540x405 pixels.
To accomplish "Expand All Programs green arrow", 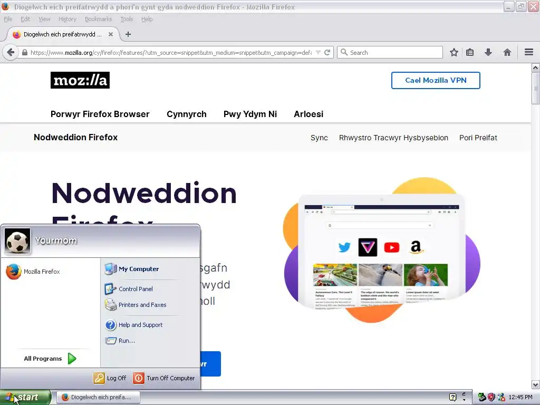I will tap(72, 359).
